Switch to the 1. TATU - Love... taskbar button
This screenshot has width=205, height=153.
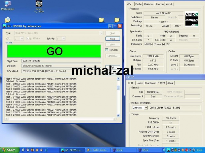(97, 150)
